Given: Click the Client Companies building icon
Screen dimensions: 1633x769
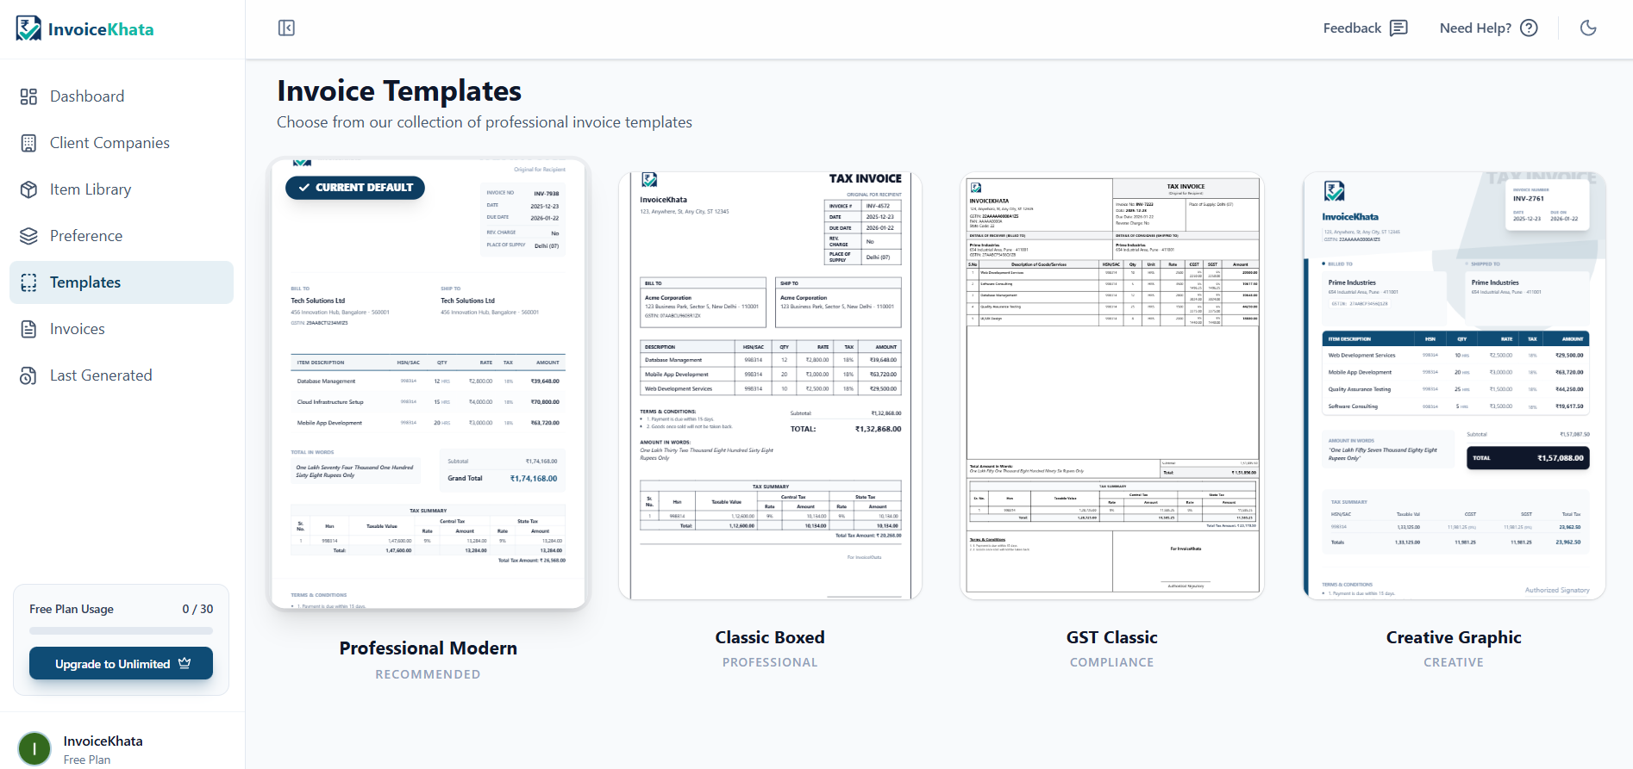Looking at the screenshot, I should pos(28,143).
